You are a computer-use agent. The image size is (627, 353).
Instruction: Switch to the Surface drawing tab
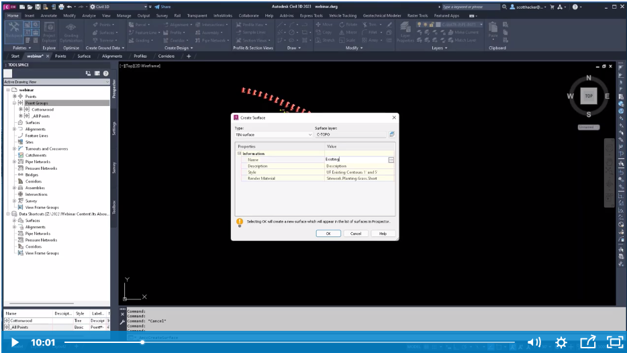(x=84, y=56)
